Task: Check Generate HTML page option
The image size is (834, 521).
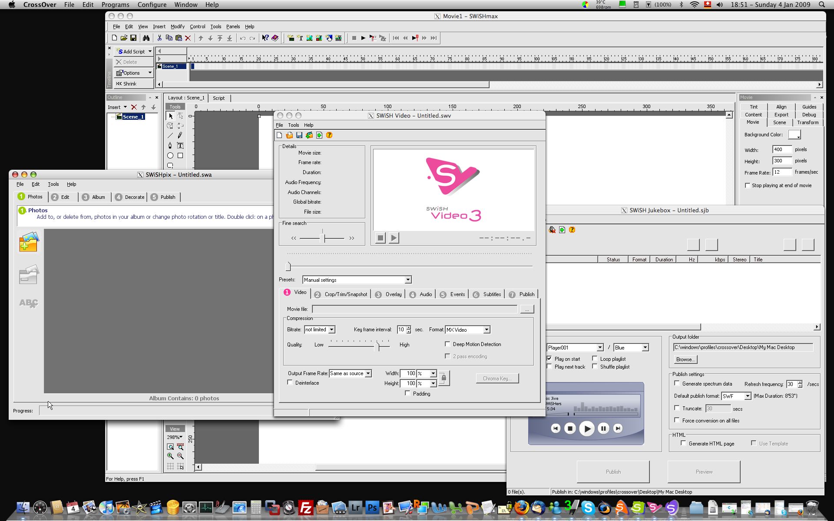Action: pos(683,443)
